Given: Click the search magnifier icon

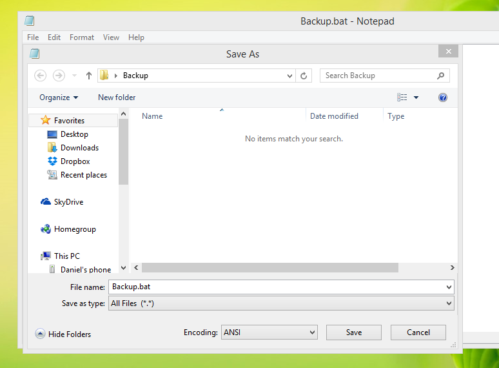Looking at the screenshot, I should tap(441, 76).
